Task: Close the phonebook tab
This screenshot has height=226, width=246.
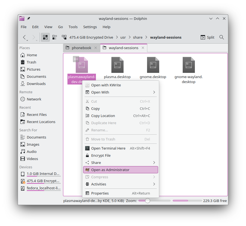Action: click(96, 48)
